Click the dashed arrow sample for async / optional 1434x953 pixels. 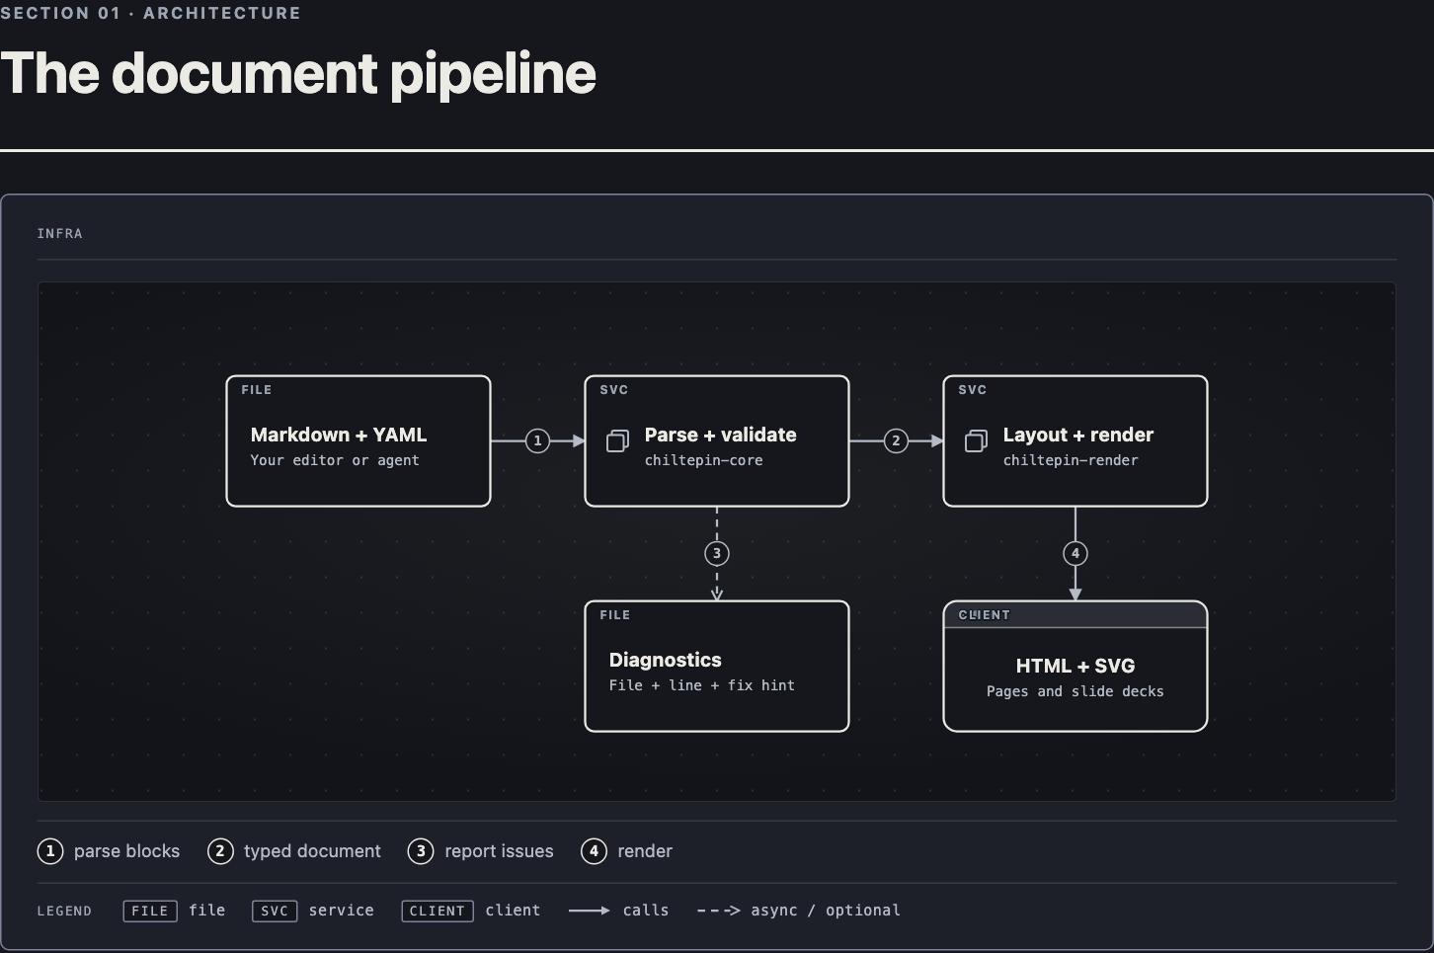718,911
